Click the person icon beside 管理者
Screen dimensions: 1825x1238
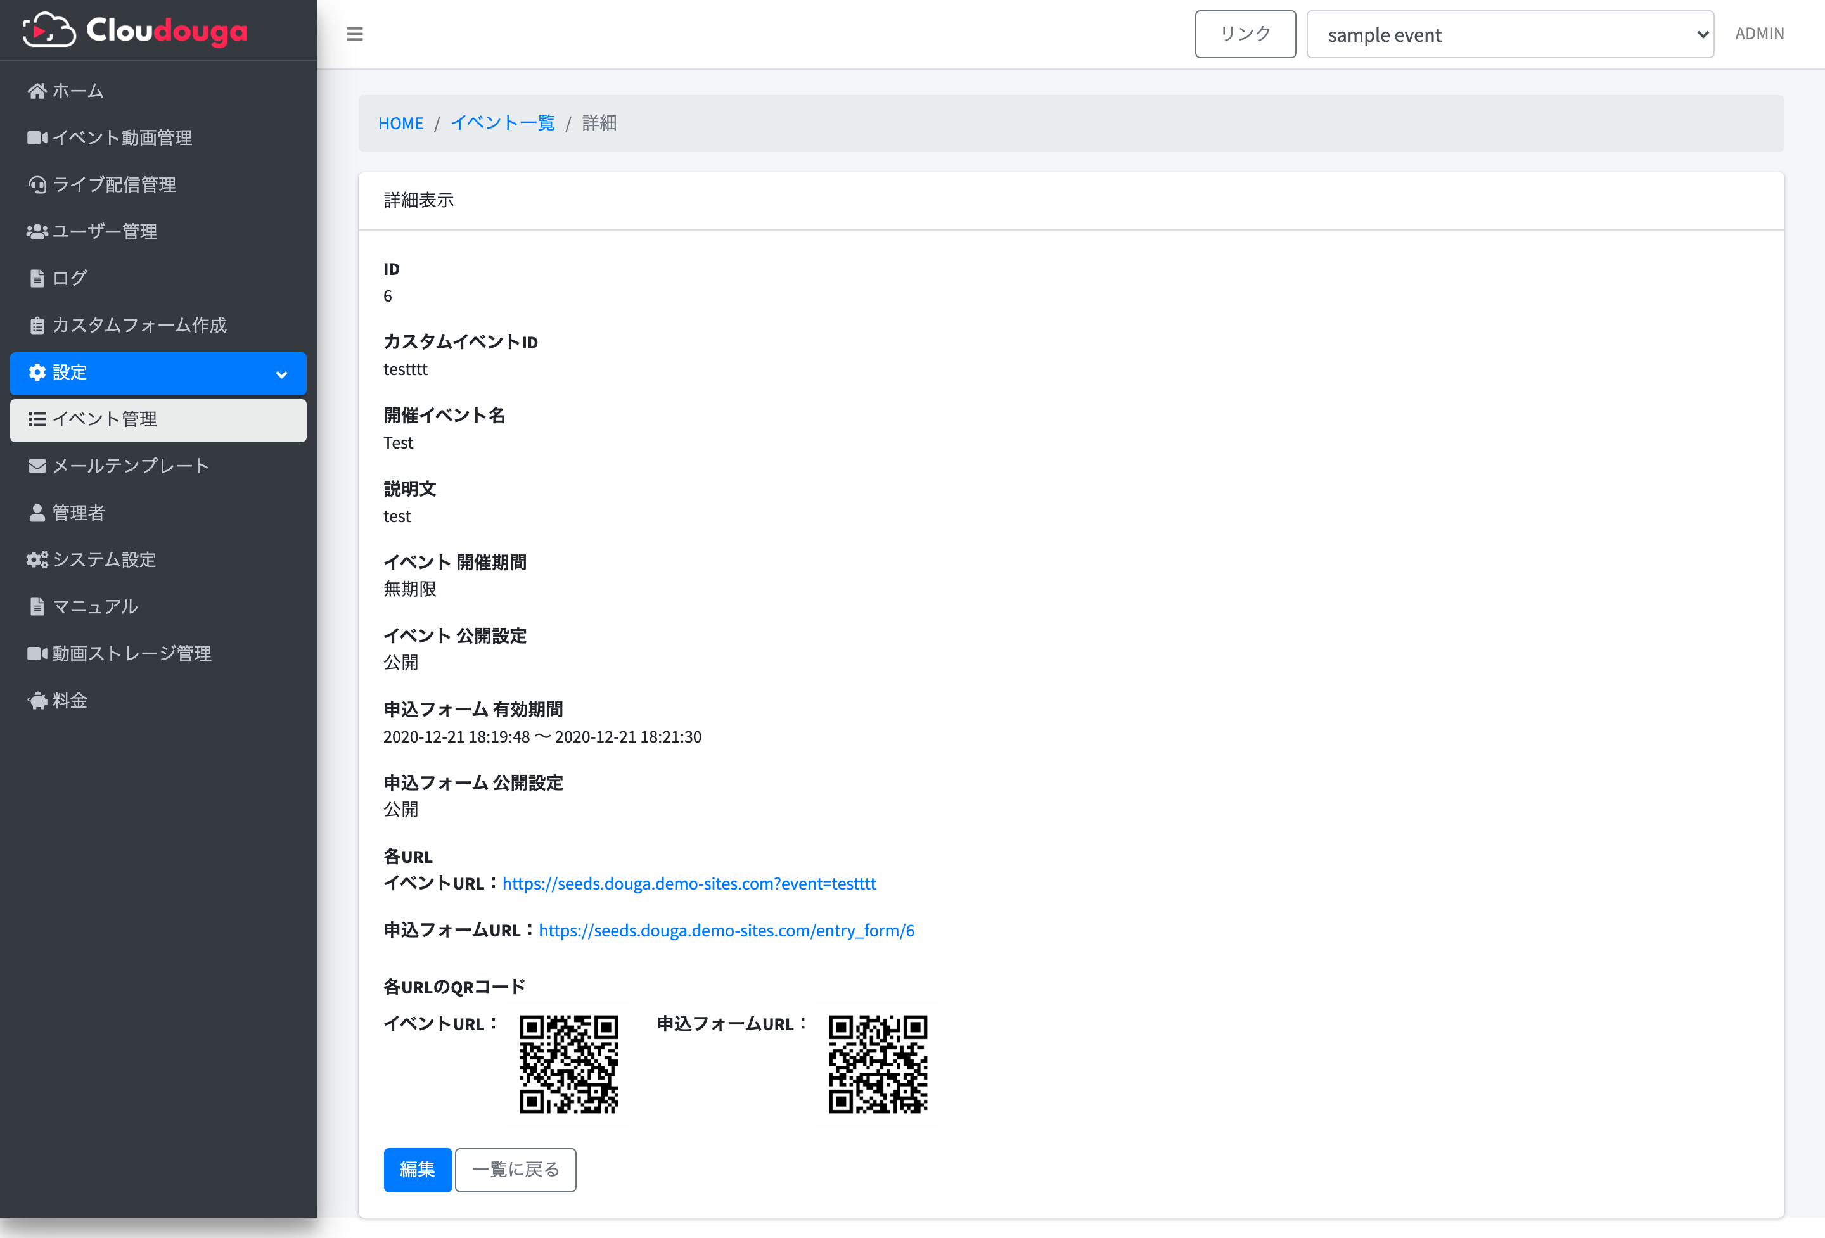(x=37, y=513)
